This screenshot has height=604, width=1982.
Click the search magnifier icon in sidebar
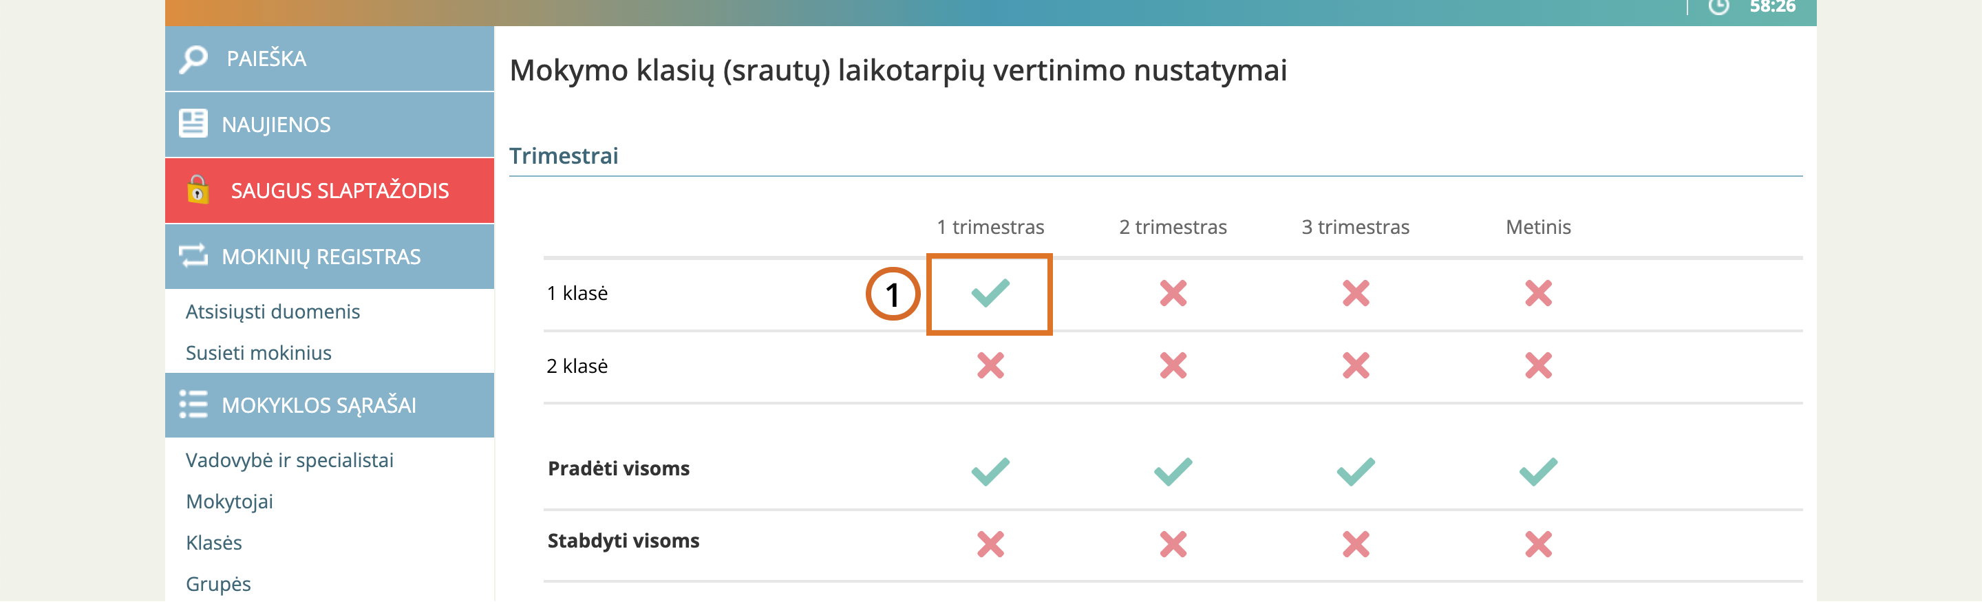click(x=194, y=59)
